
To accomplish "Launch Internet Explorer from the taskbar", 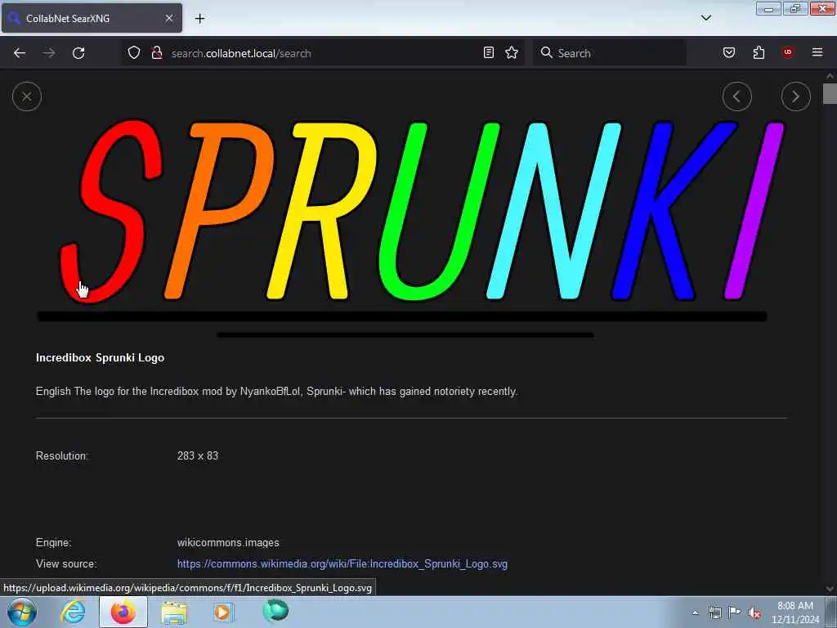I will [73, 612].
